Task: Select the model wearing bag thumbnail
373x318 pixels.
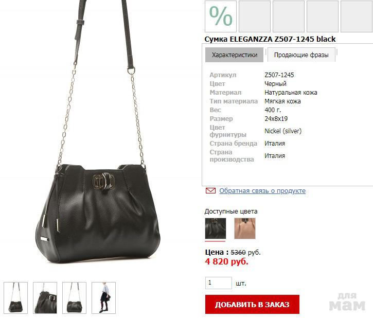Action: point(104,298)
